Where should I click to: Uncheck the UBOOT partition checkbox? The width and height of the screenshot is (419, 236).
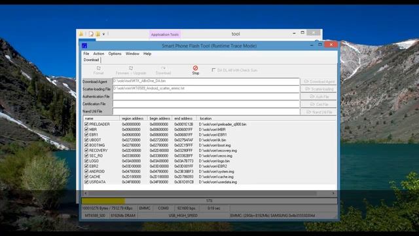pyautogui.click(x=86, y=140)
